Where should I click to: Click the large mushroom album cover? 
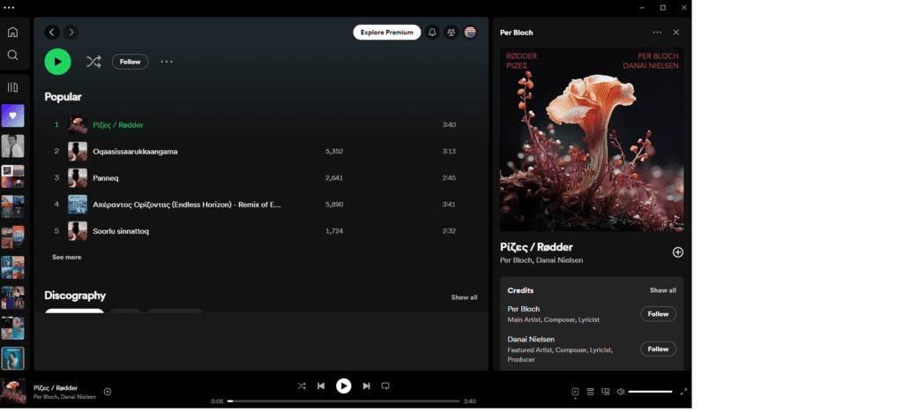(592, 139)
